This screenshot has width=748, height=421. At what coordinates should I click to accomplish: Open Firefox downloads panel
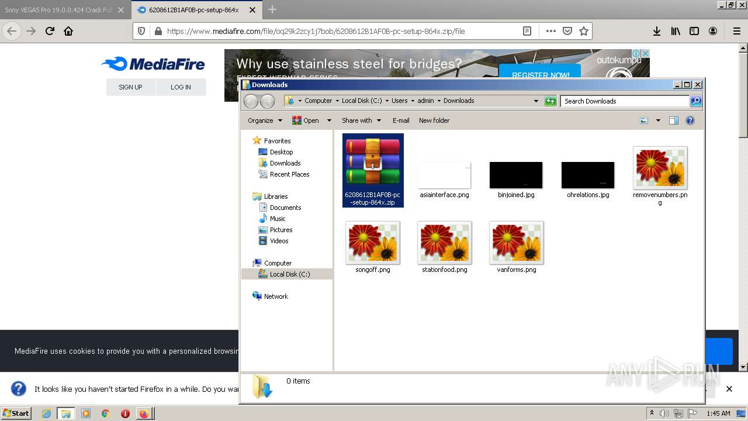click(657, 31)
